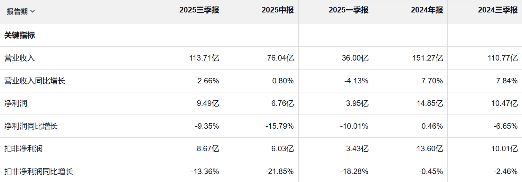Select the 2025三季报 column header
Screen dimensions: 522x182
tap(199, 10)
